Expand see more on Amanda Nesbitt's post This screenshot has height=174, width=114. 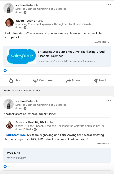pos(102,143)
